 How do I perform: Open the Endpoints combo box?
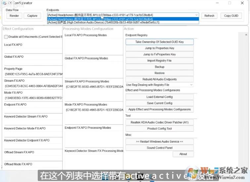pyautogui.click(x=123, y=15)
